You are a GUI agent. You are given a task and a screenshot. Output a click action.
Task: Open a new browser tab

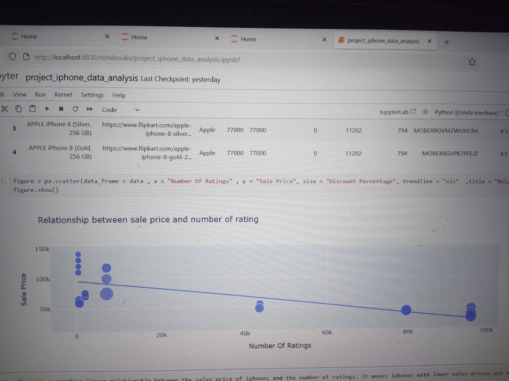click(447, 42)
